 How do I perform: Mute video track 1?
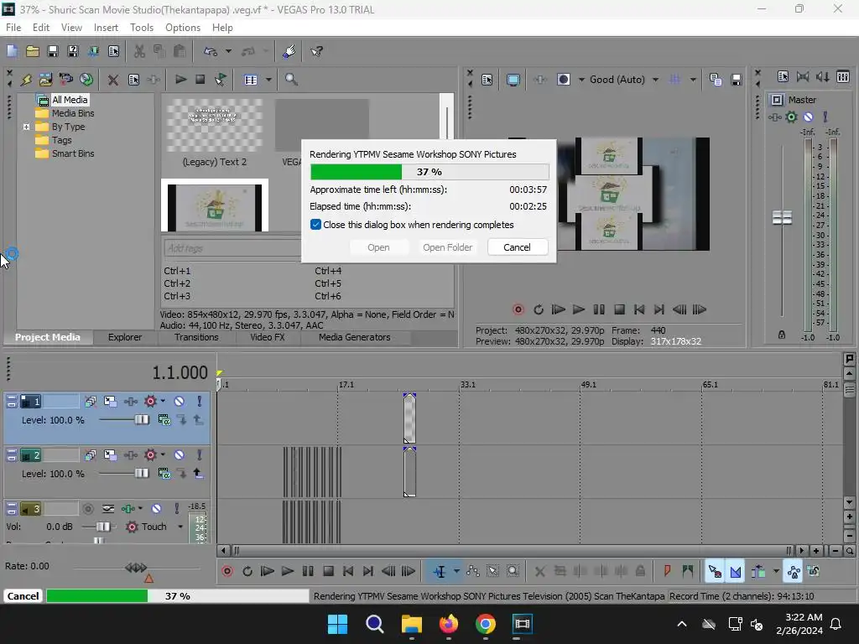[x=180, y=402]
